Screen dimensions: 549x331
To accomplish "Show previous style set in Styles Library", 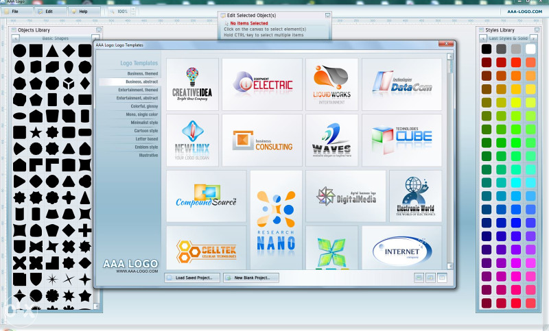I will [483, 38].
